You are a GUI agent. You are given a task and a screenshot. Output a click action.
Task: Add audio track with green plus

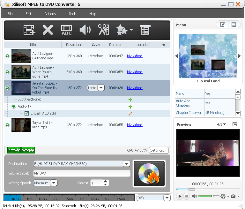(130, 107)
